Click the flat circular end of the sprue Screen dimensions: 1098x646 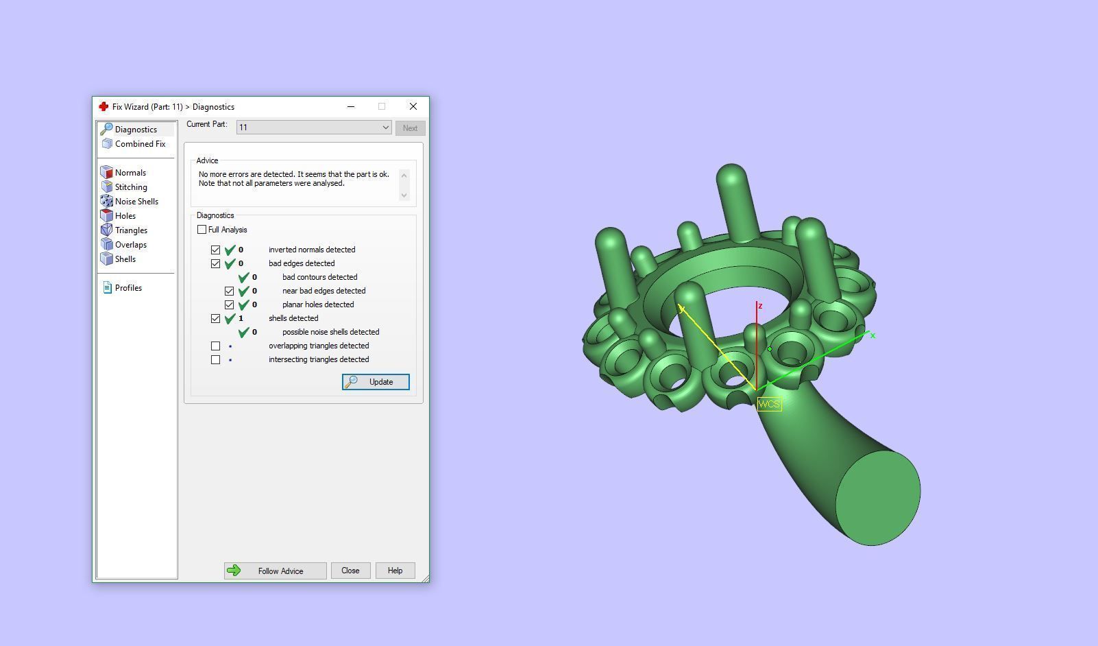click(x=878, y=498)
